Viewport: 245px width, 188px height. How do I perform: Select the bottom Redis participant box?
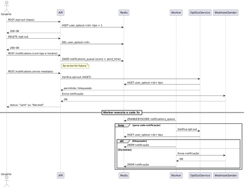point(124,175)
